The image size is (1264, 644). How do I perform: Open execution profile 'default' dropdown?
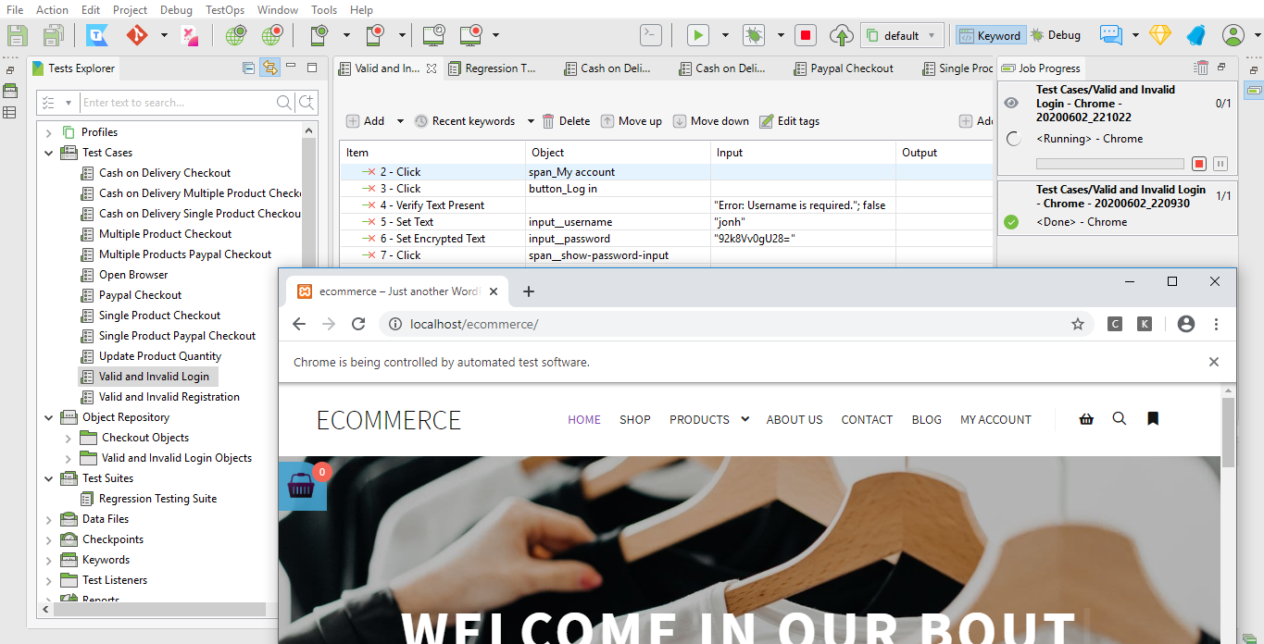[904, 35]
